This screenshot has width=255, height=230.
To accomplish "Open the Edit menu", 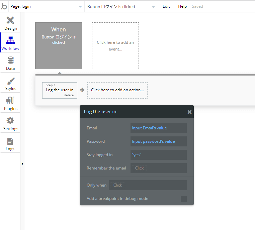I will coord(166,6).
